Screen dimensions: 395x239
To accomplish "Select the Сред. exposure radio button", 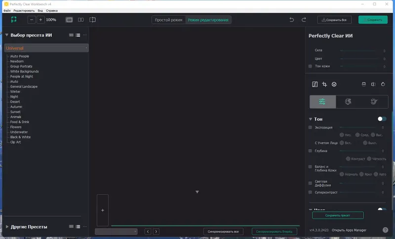I will pyautogui.click(x=357, y=135).
